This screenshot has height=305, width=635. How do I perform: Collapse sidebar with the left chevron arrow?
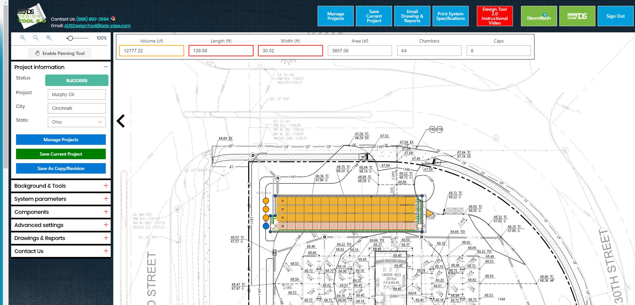(121, 121)
